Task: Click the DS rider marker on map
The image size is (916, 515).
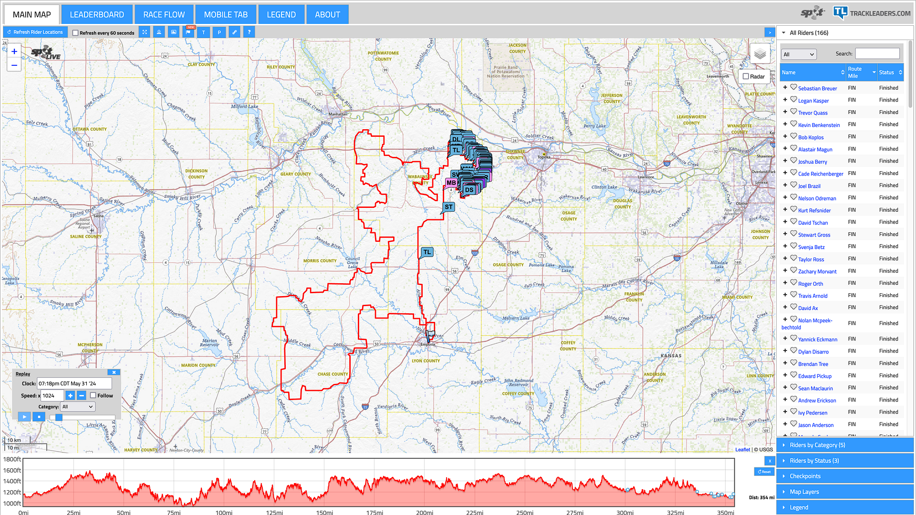Action: [x=469, y=190]
